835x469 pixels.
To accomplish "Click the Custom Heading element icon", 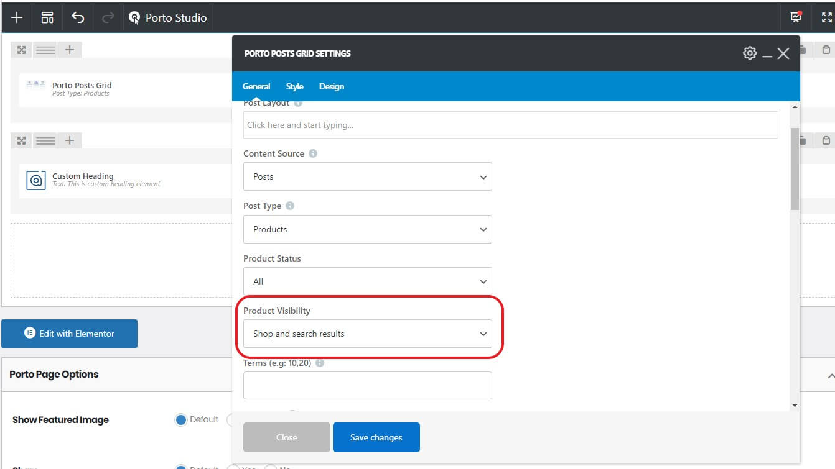I will (x=36, y=180).
